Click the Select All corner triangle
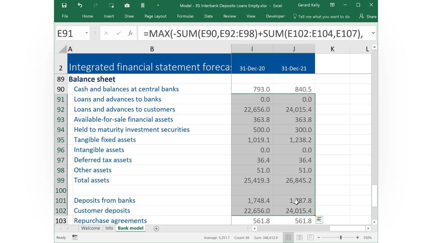432x243 pixels. tap(63, 49)
